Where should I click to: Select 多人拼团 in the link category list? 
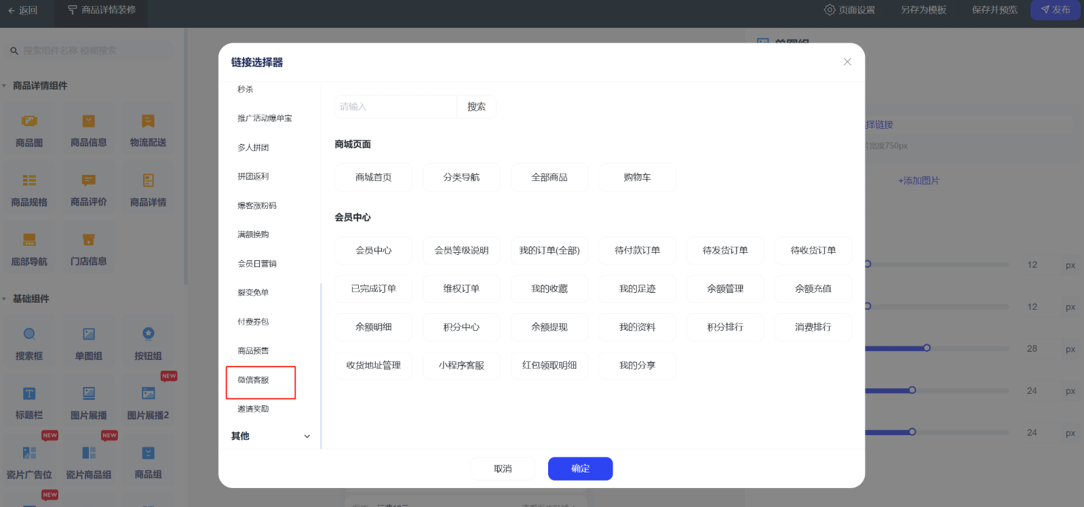point(253,148)
